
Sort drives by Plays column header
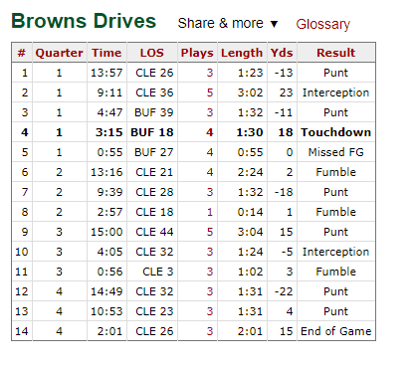point(197,53)
